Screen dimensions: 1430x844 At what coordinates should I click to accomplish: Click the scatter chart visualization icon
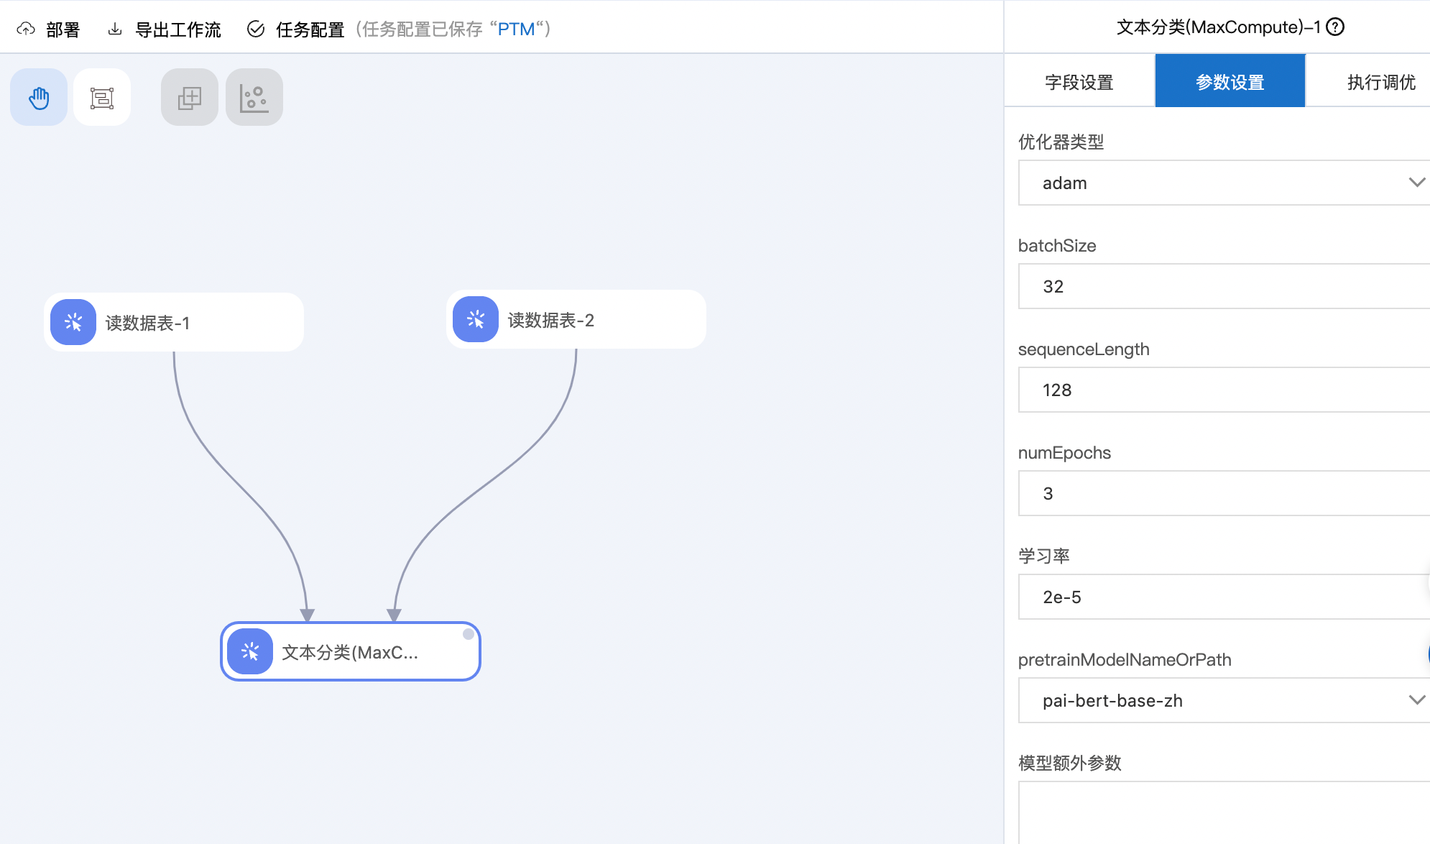[x=254, y=97]
